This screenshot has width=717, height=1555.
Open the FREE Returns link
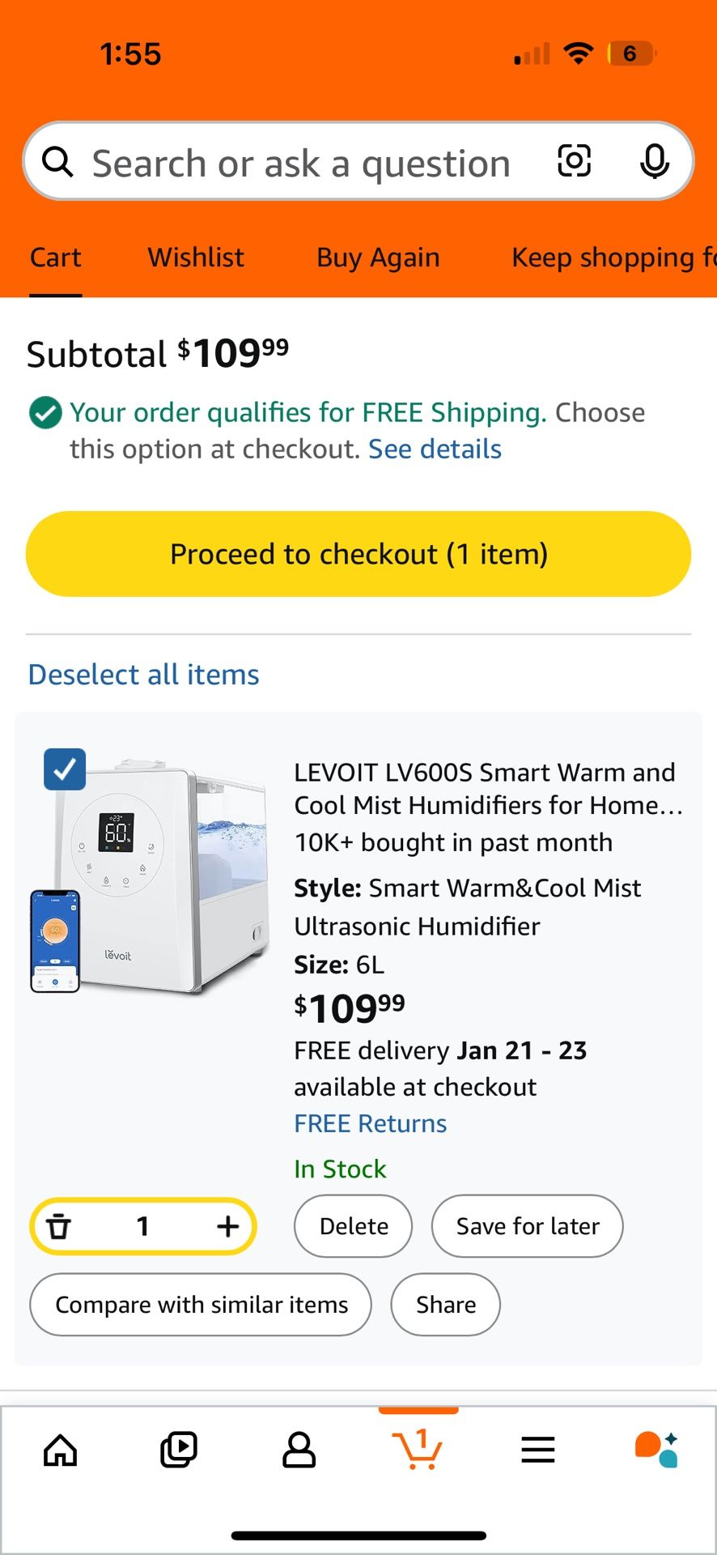370,1124
